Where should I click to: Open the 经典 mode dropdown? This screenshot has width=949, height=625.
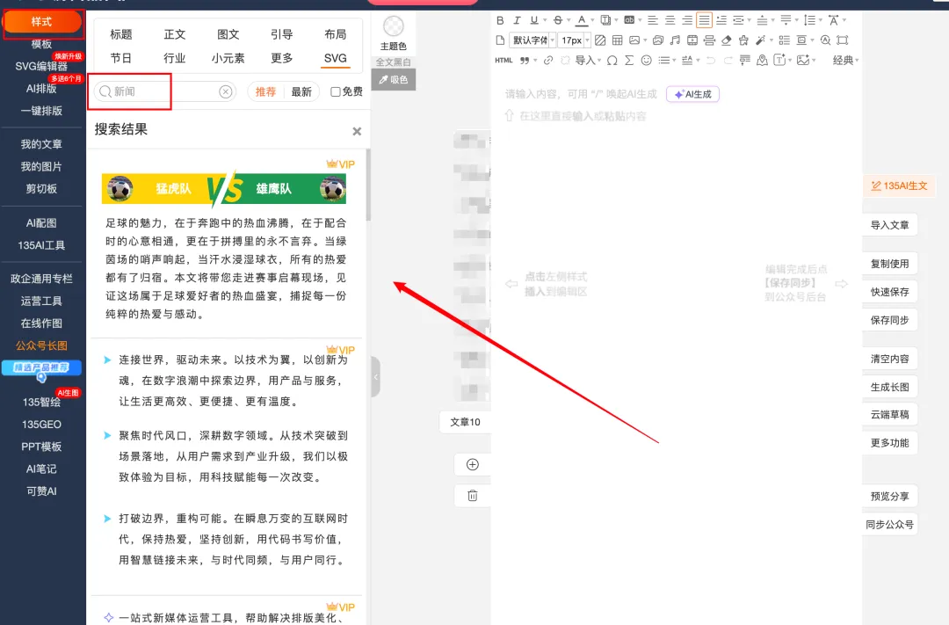click(x=845, y=61)
